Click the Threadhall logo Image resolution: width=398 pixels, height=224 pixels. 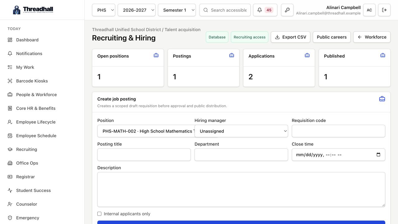tap(33, 10)
